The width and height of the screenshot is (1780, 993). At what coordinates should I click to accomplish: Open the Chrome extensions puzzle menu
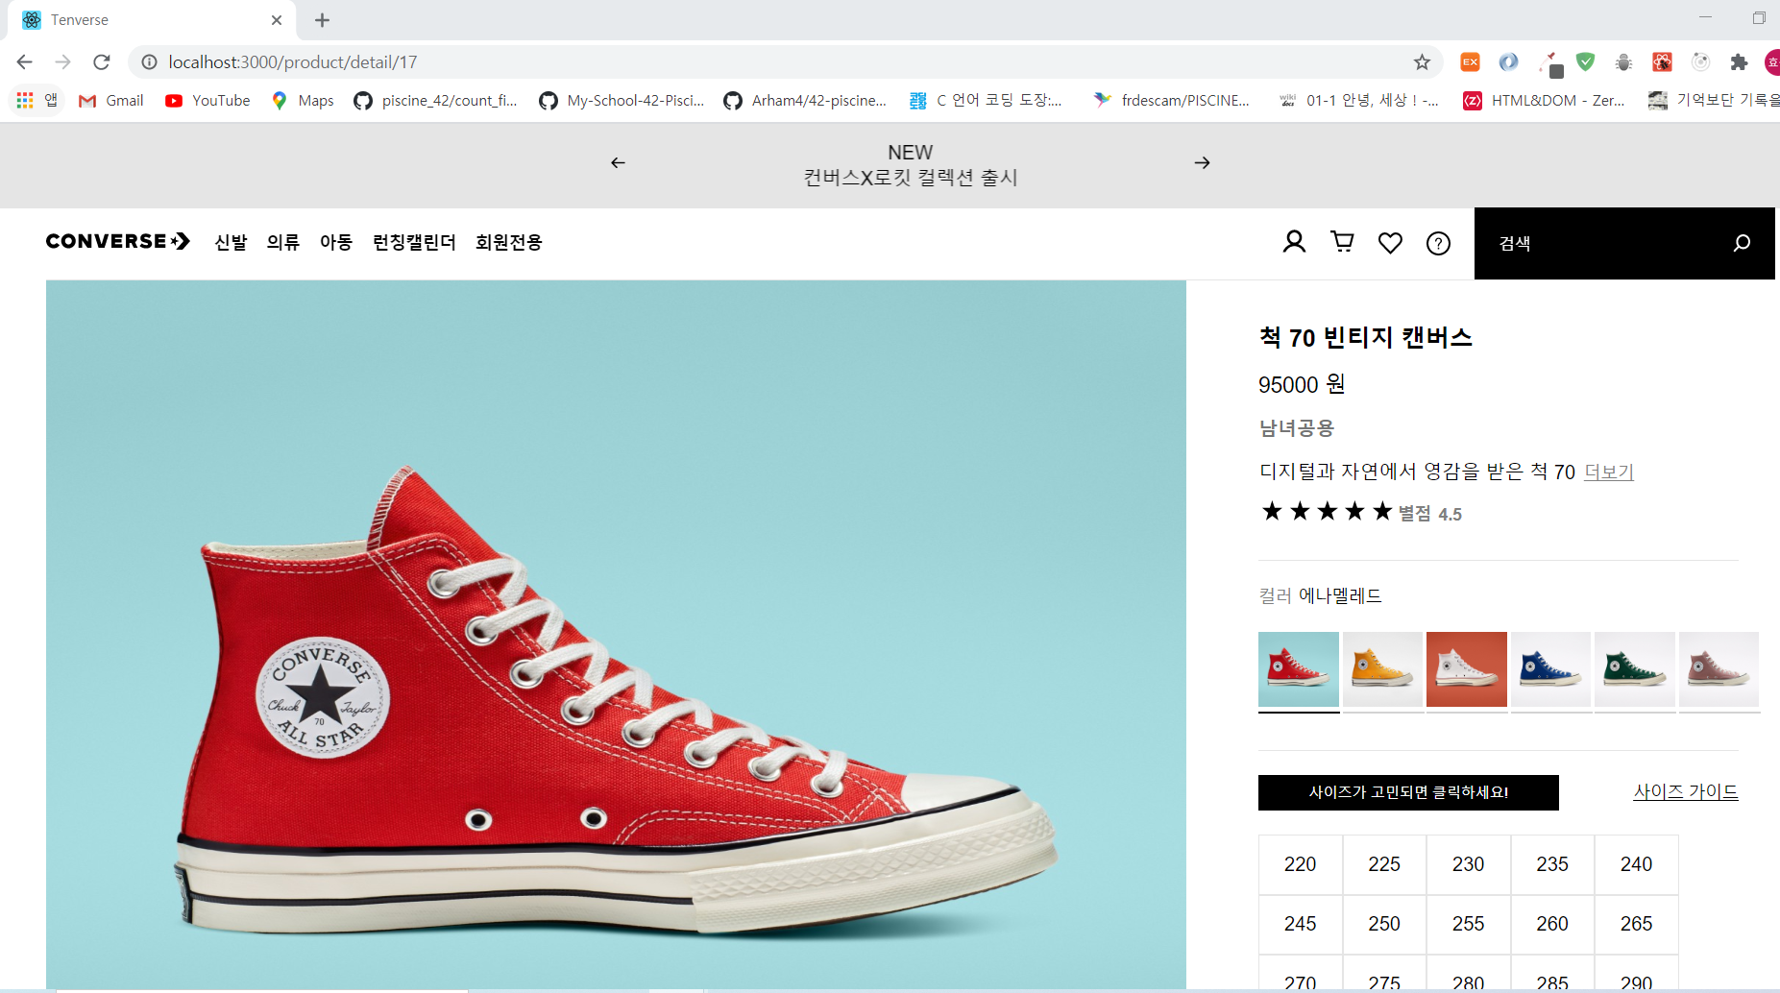pyautogui.click(x=1739, y=62)
